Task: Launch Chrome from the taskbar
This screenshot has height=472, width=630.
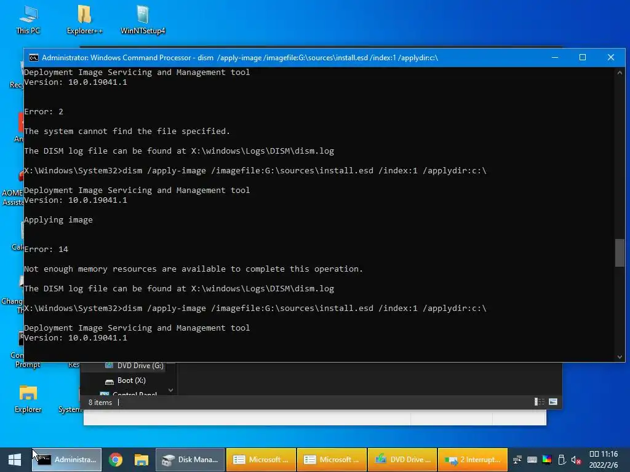Action: pyautogui.click(x=115, y=460)
